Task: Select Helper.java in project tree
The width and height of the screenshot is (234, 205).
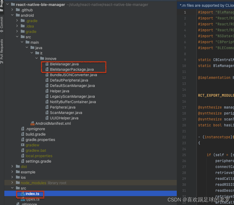Action: (60, 91)
